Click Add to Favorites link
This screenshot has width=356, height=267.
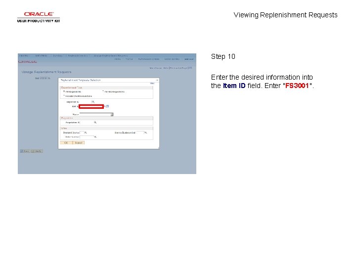(x=172, y=59)
